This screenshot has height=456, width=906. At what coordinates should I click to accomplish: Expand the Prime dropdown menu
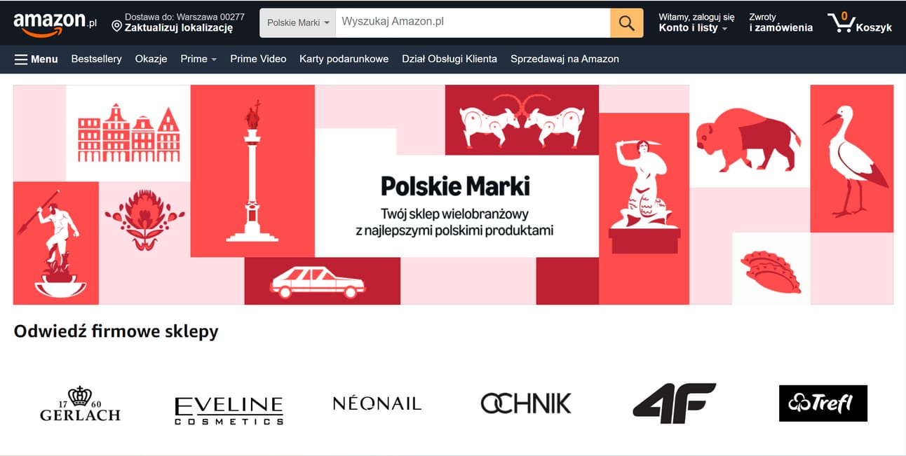[198, 59]
